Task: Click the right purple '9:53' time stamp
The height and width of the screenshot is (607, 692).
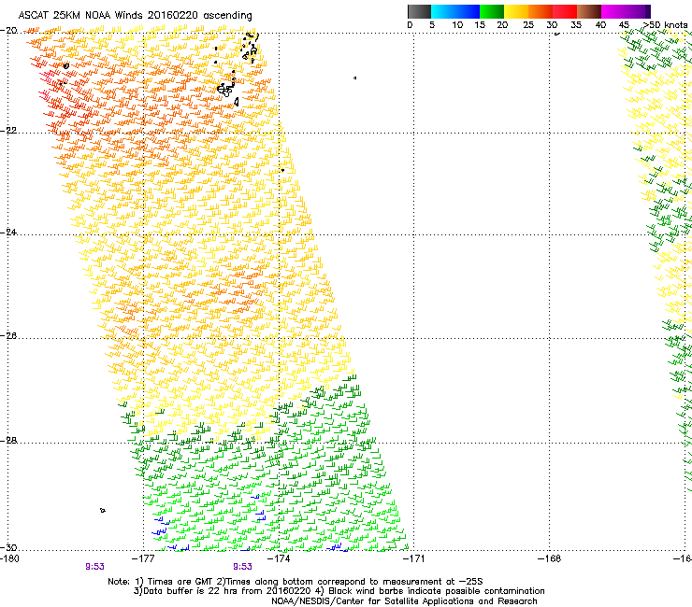Action: pyautogui.click(x=243, y=567)
